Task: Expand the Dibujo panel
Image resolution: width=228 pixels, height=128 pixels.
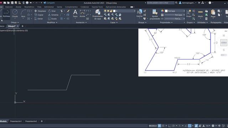Action: [15, 22]
